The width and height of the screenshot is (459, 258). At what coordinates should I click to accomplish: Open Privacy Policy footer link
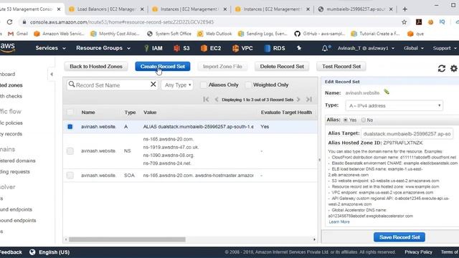point(418,252)
